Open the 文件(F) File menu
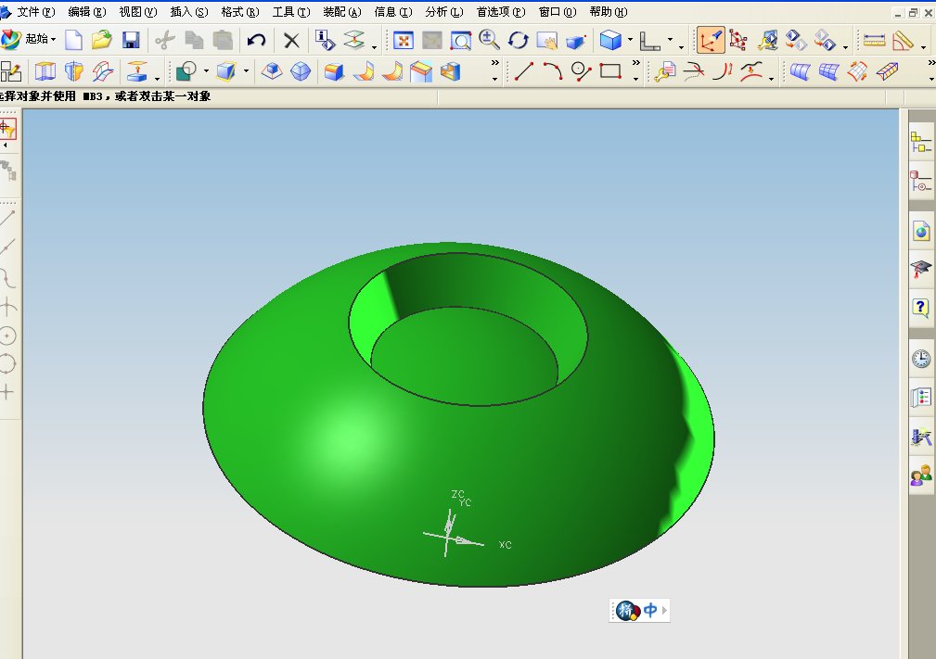The height and width of the screenshot is (659, 936). [35, 12]
